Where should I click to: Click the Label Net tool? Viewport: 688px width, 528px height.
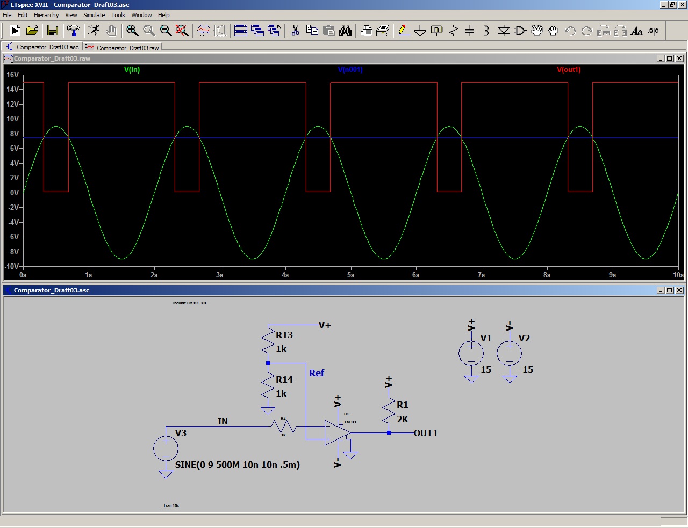point(436,31)
